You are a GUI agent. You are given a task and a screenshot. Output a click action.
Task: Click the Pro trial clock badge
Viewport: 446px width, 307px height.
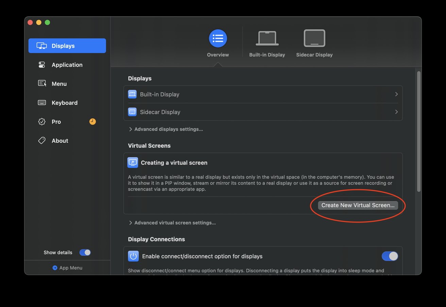coord(92,121)
